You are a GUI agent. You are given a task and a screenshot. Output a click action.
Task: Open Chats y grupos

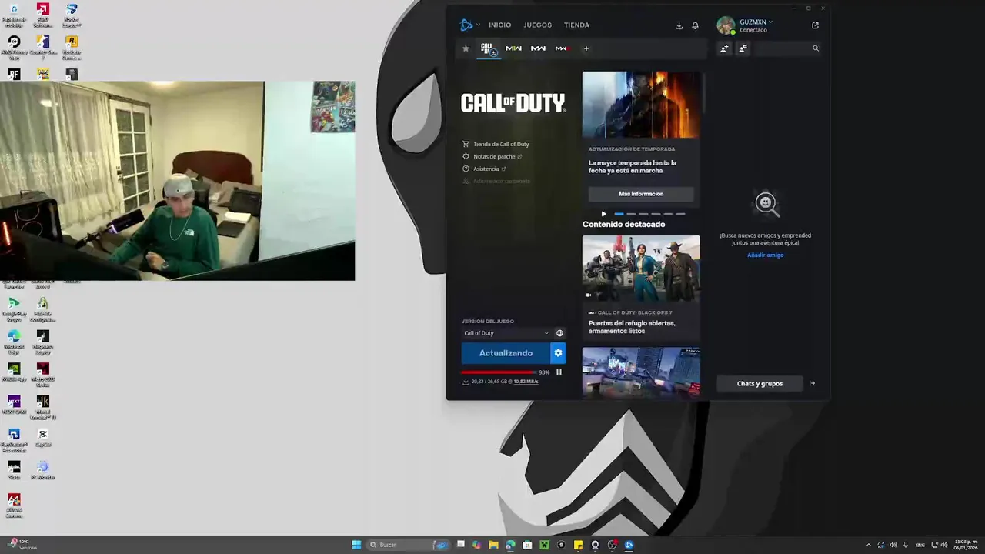[x=760, y=383]
